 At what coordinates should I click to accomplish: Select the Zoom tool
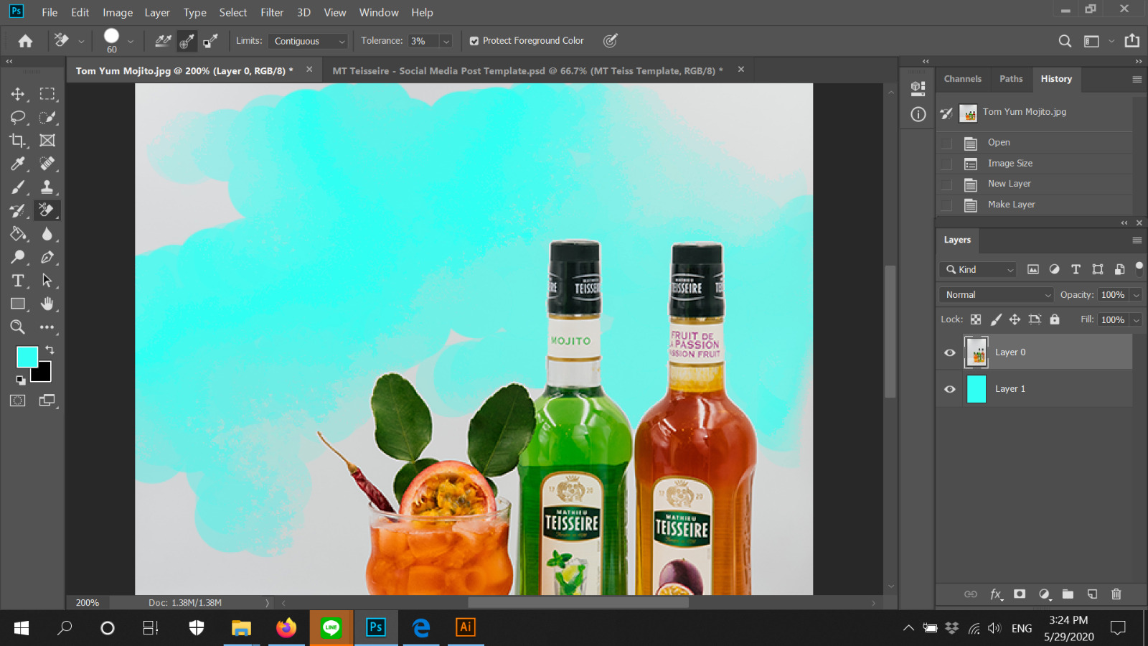(x=18, y=327)
